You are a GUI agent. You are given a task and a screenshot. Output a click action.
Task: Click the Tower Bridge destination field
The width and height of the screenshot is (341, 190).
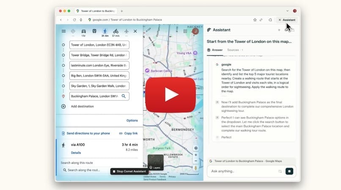coord(99,55)
